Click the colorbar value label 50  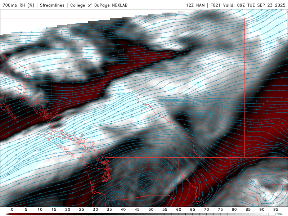151,210
